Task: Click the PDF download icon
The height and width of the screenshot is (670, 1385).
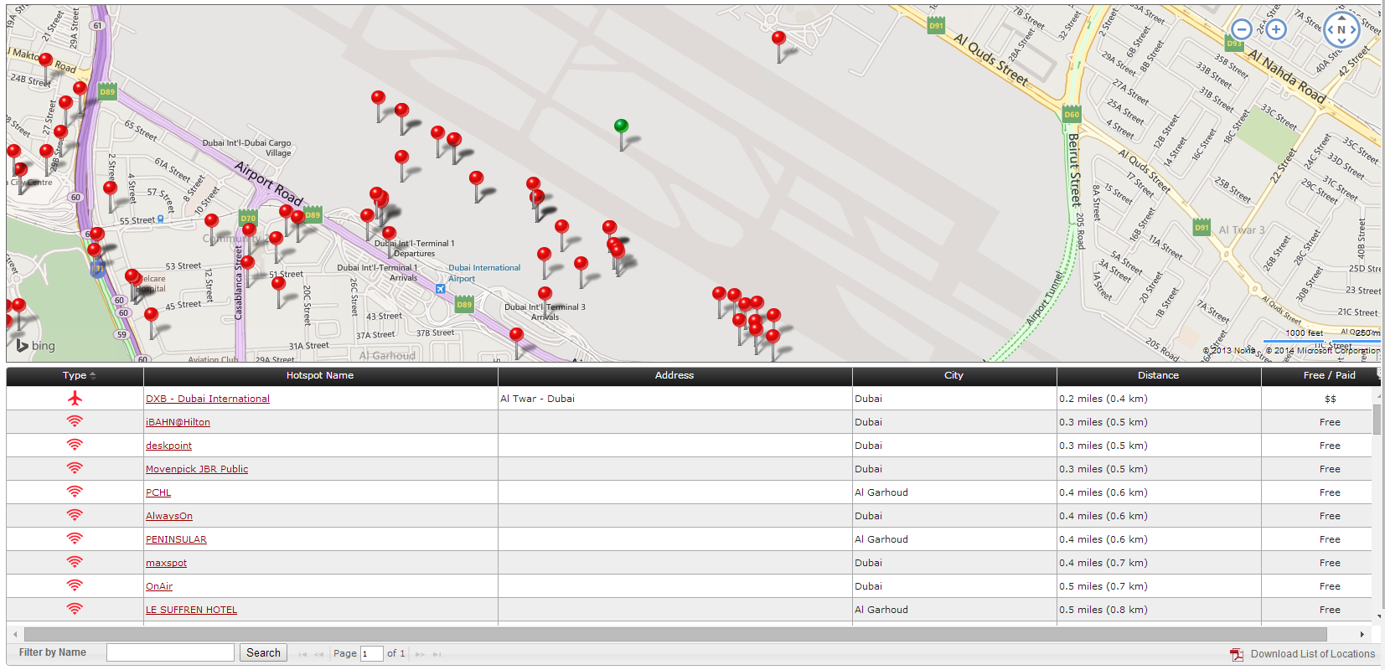Action: click(1237, 654)
